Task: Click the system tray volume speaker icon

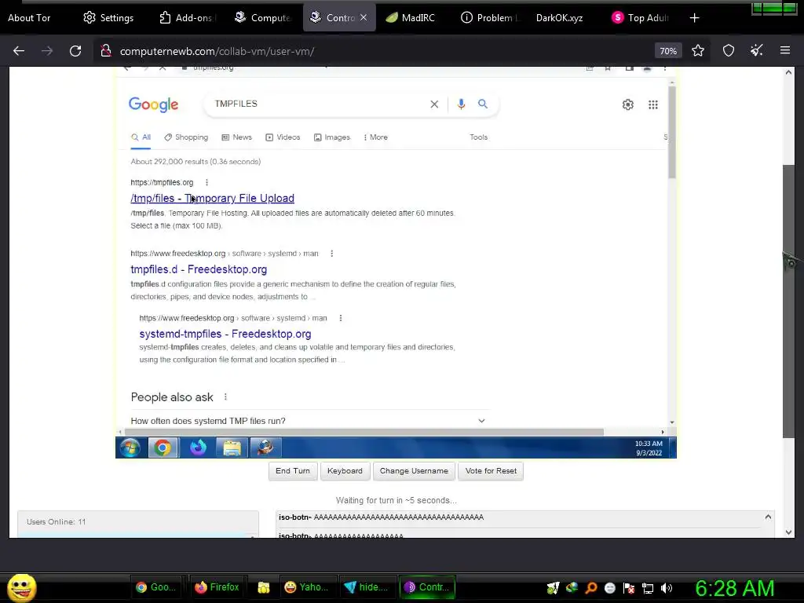Action: tap(666, 588)
